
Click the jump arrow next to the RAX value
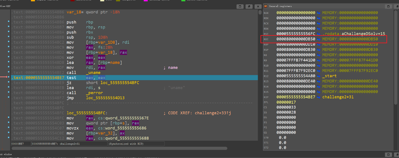tap(319, 13)
